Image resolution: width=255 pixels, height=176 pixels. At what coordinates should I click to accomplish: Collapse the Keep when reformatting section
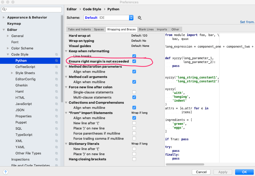66,51
